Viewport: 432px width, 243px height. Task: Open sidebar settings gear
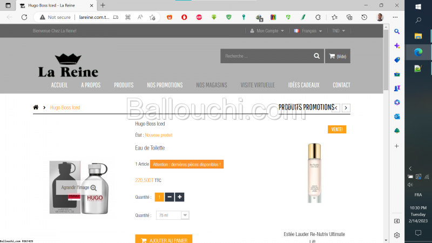(397, 235)
